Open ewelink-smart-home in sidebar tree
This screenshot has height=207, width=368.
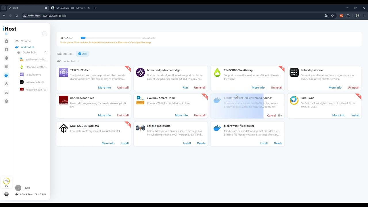(36, 60)
